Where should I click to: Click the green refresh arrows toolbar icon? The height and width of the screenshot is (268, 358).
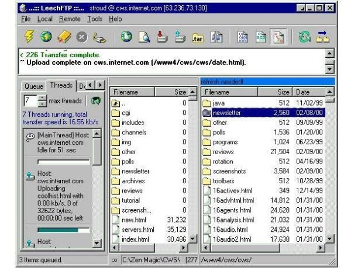305,36
